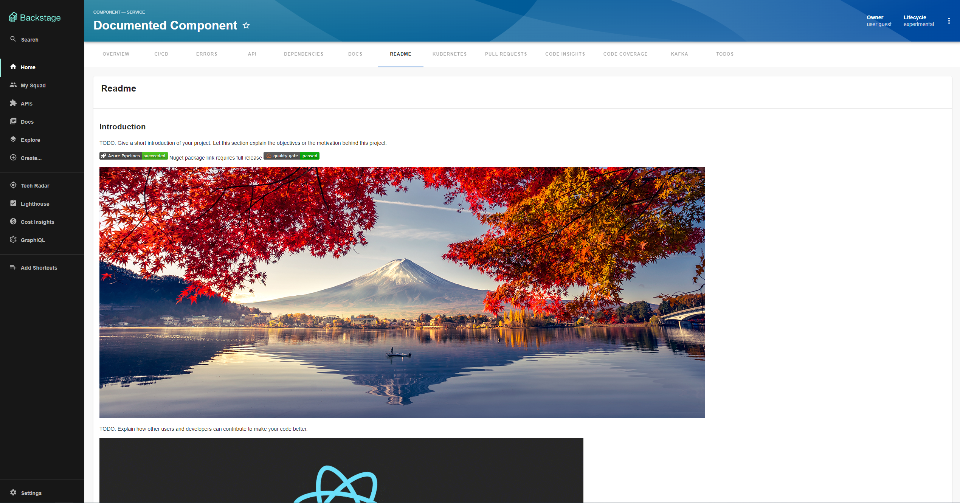The image size is (960, 503).
Task: Click the quality gate passed badge
Action: (x=292, y=156)
